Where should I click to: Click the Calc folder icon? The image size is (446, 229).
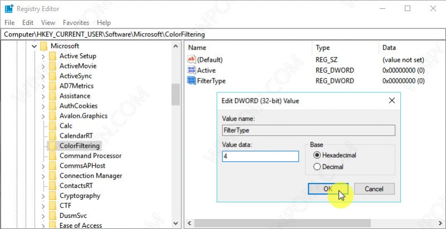click(x=52, y=126)
